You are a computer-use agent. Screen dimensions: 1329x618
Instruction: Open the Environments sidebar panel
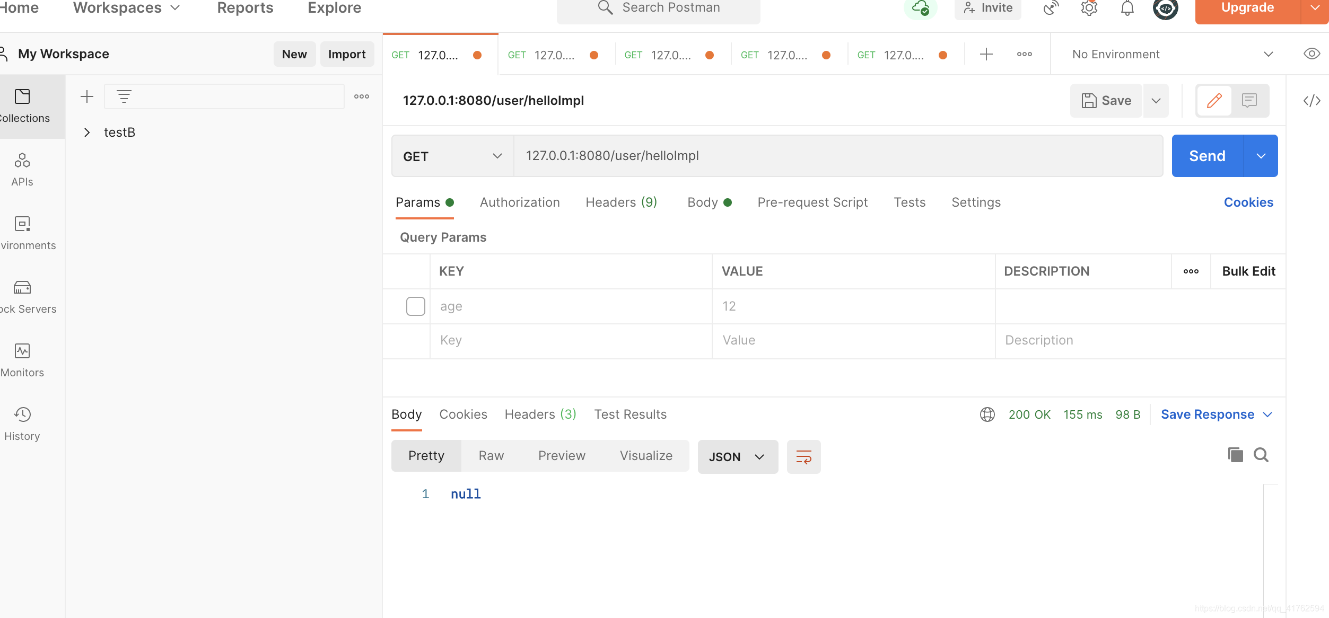tap(22, 234)
